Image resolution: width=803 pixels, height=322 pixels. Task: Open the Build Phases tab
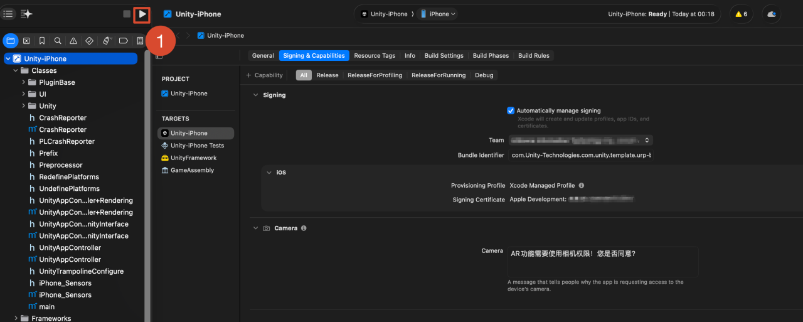(491, 56)
